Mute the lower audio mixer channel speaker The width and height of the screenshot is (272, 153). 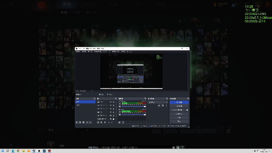120,115
